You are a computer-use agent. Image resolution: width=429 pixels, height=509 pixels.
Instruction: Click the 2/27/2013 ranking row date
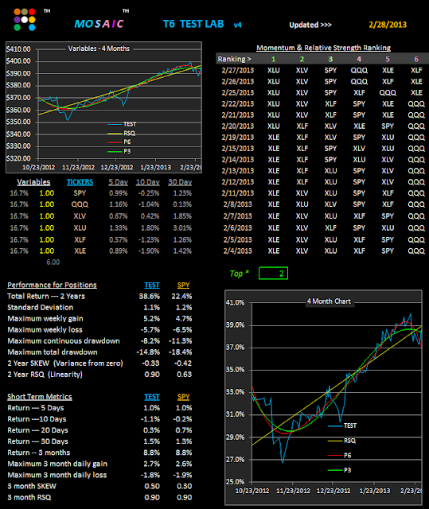[x=238, y=71]
